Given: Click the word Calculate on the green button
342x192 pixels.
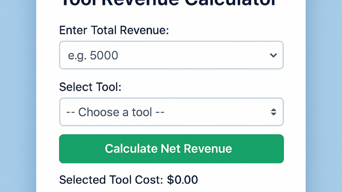Looking at the screenshot, I should point(131,148).
